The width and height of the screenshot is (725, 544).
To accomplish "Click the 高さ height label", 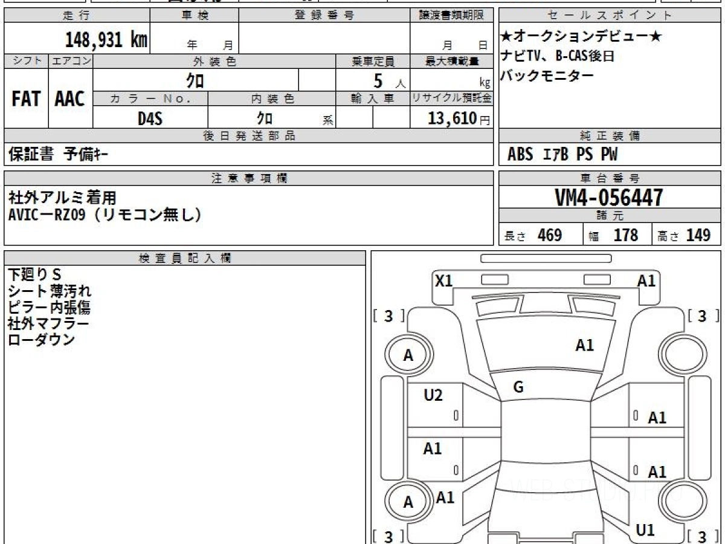I will (x=668, y=236).
